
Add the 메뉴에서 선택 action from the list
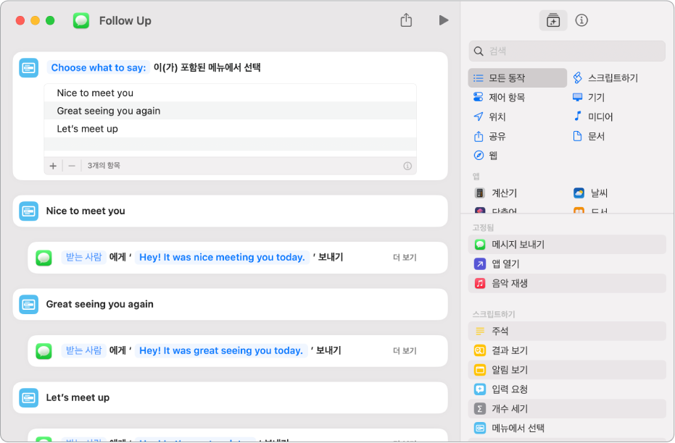[567, 428]
